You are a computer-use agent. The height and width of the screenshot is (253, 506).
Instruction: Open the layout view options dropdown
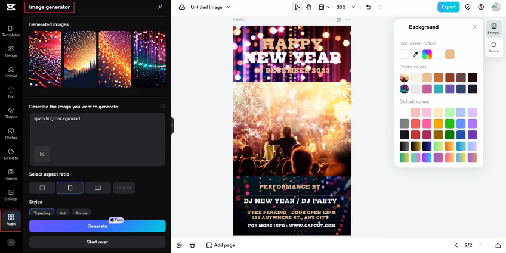[x=324, y=7]
